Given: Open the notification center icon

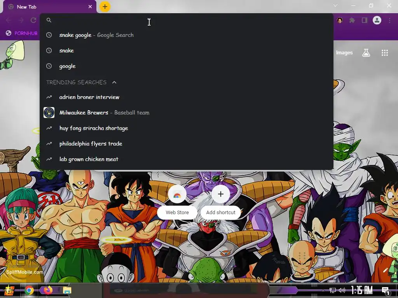Looking at the screenshot, I should click(386, 291).
